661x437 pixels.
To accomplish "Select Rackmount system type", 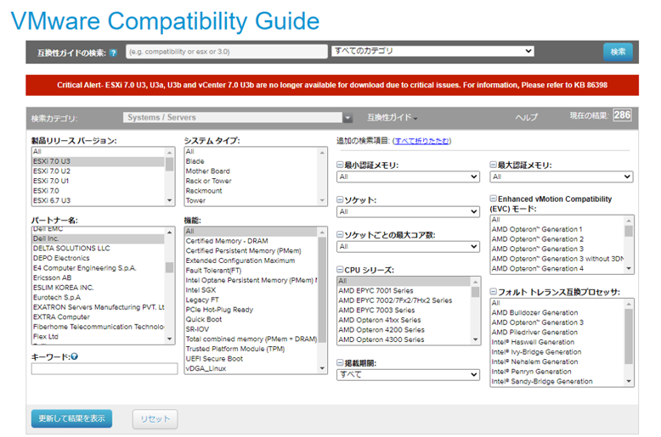I will click(x=251, y=191).
